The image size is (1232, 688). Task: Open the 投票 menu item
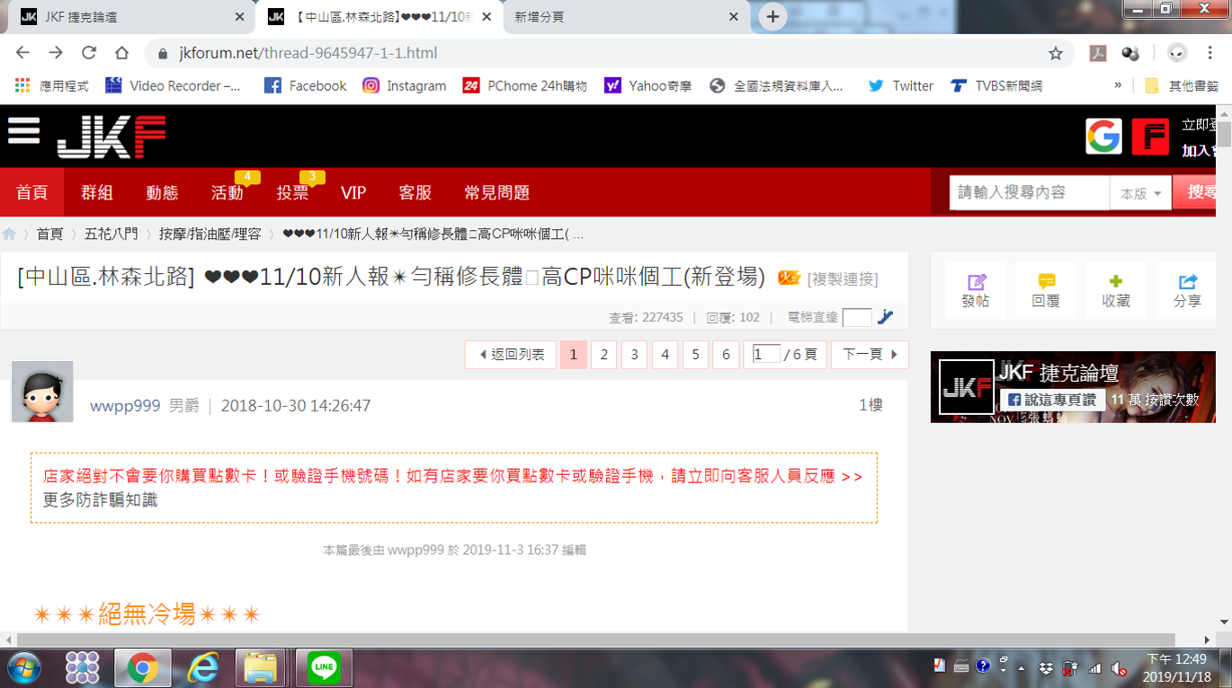(292, 192)
